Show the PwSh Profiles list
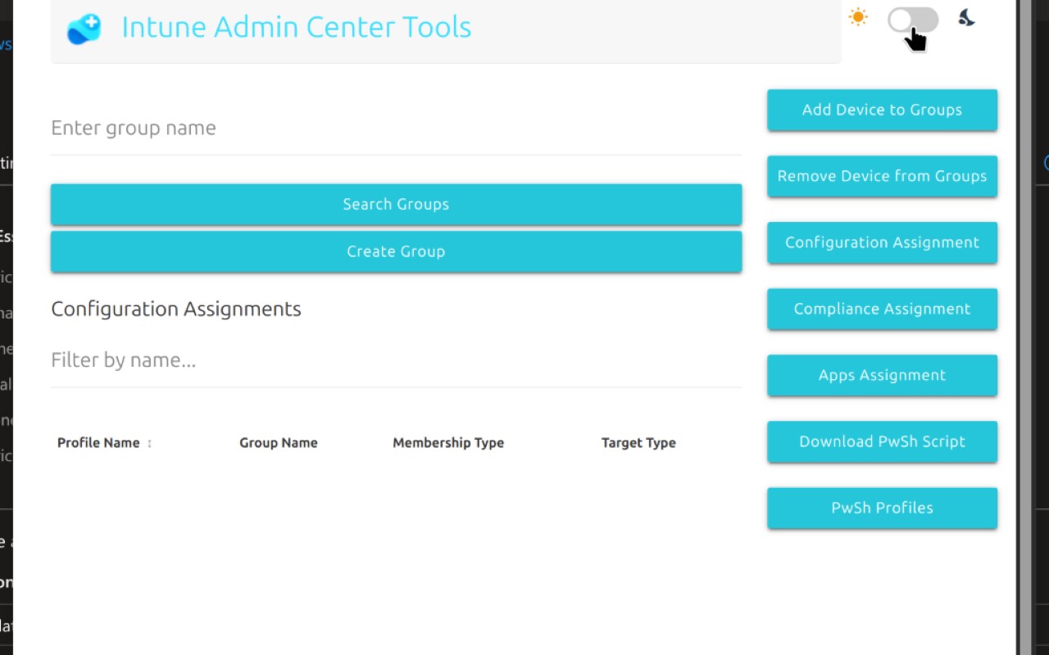1049x655 pixels. pyautogui.click(x=882, y=508)
